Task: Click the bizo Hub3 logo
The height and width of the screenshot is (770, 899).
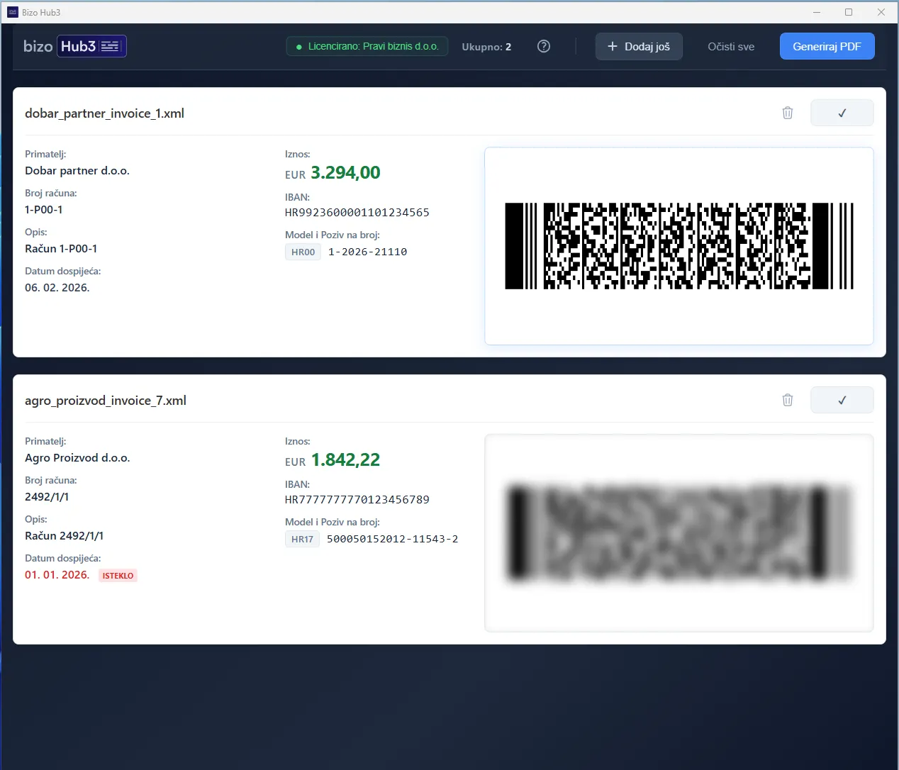Action: tap(74, 45)
